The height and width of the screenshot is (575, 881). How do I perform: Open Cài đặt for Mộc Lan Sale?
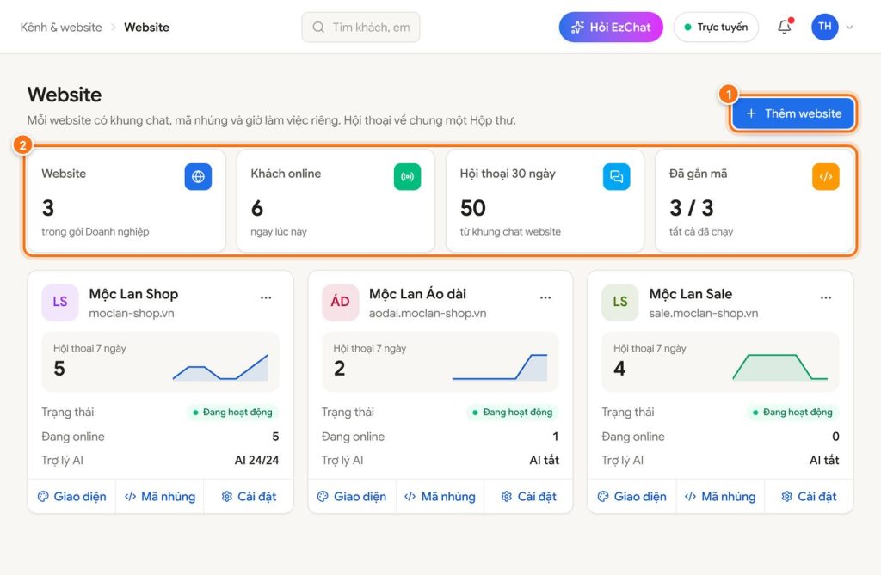809,497
